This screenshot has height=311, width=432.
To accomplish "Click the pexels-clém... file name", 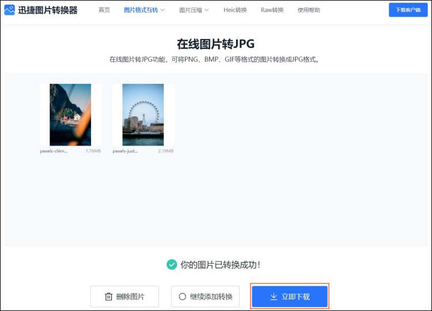I will coord(54,151).
